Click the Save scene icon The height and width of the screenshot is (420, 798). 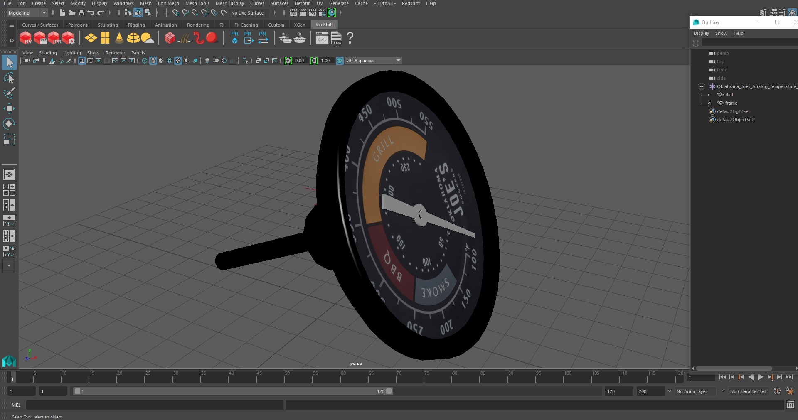point(81,13)
